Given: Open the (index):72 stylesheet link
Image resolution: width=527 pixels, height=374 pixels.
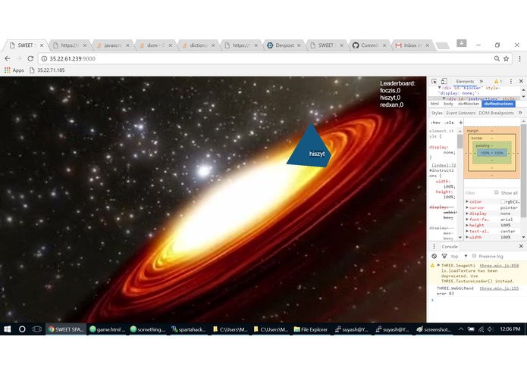Looking at the screenshot, I should coord(444,165).
